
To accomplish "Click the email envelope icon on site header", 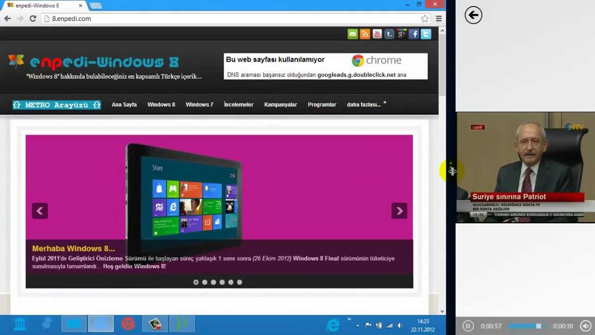I will pyautogui.click(x=353, y=34).
